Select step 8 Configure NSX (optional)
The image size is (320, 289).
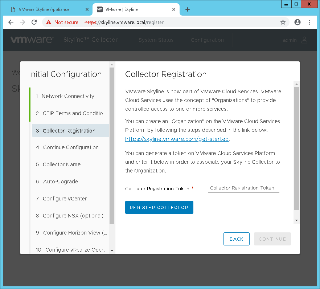pos(69,216)
